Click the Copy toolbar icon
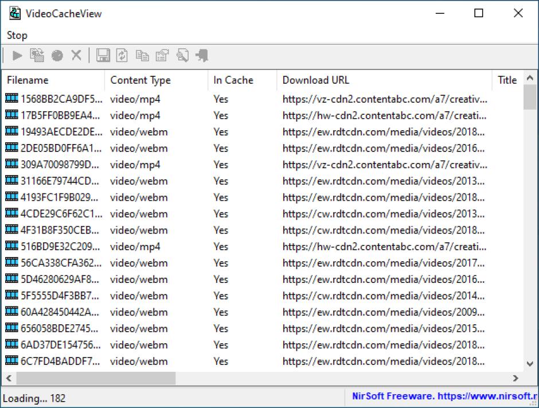The height and width of the screenshot is (408, 539). pyautogui.click(x=142, y=56)
